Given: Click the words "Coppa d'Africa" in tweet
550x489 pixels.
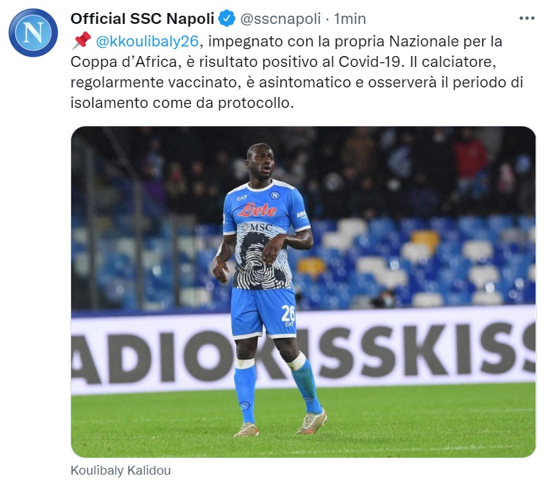Looking at the screenshot, I should [x=125, y=62].
